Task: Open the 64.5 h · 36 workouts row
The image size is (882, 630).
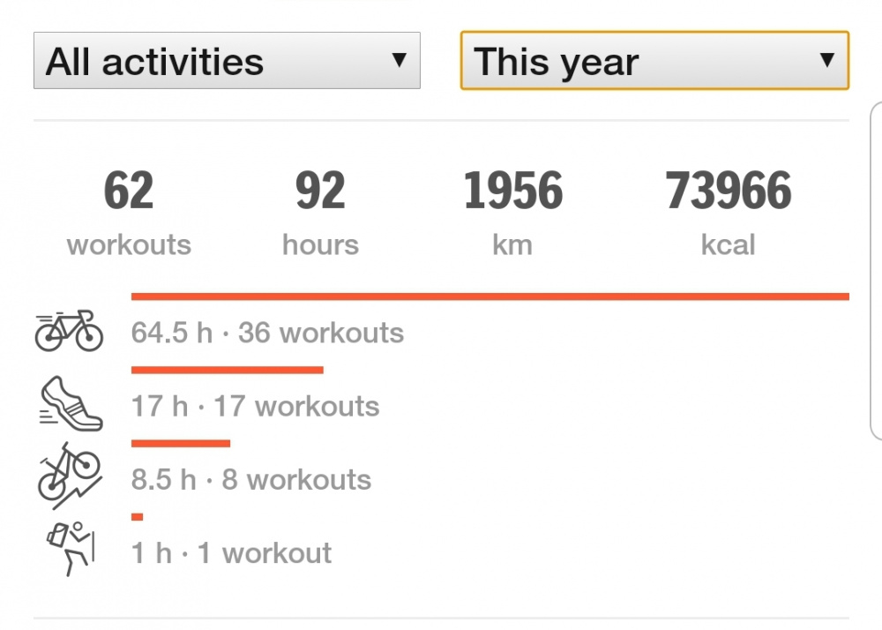Action: pos(267,334)
